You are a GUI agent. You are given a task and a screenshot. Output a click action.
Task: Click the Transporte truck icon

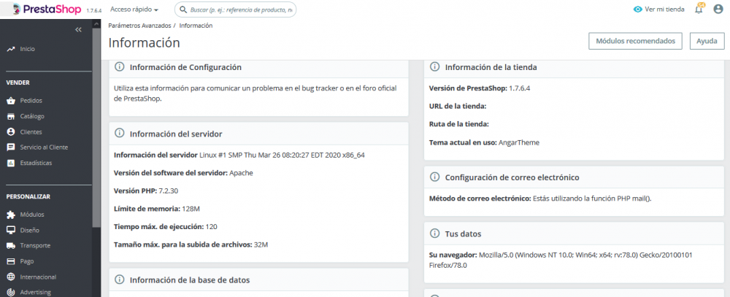click(x=11, y=245)
